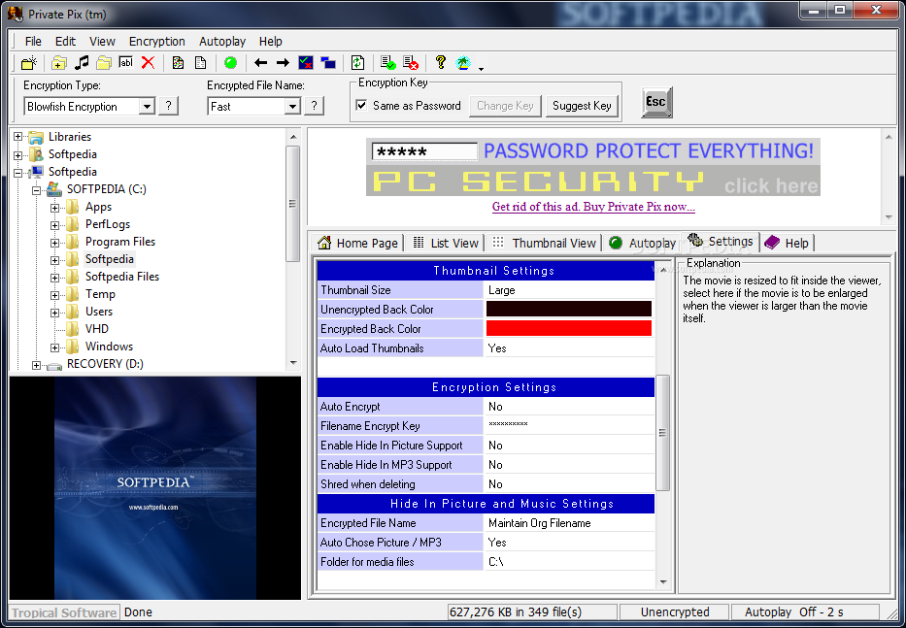Image resolution: width=906 pixels, height=628 pixels.
Task: Click the green circle autoplay toolbar icon
Action: coord(230,63)
